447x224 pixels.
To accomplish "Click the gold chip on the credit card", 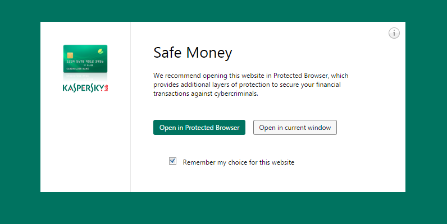I will 70,55.
